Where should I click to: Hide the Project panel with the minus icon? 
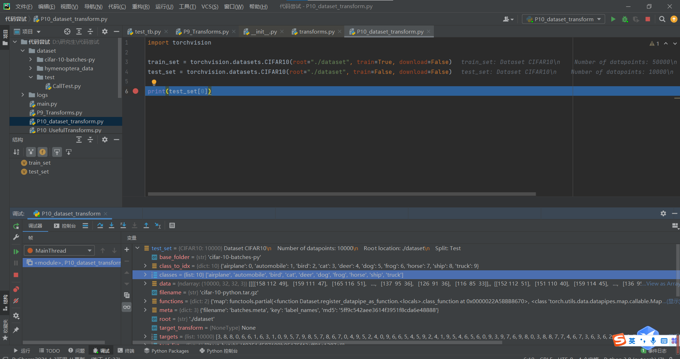point(116,31)
